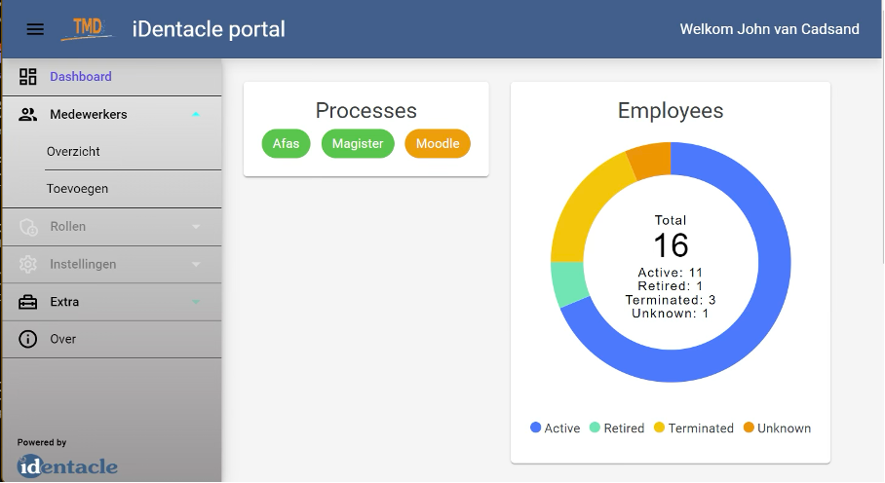The width and height of the screenshot is (885, 483).
Task: Go to the Dashboard menu item
Action: (x=112, y=77)
